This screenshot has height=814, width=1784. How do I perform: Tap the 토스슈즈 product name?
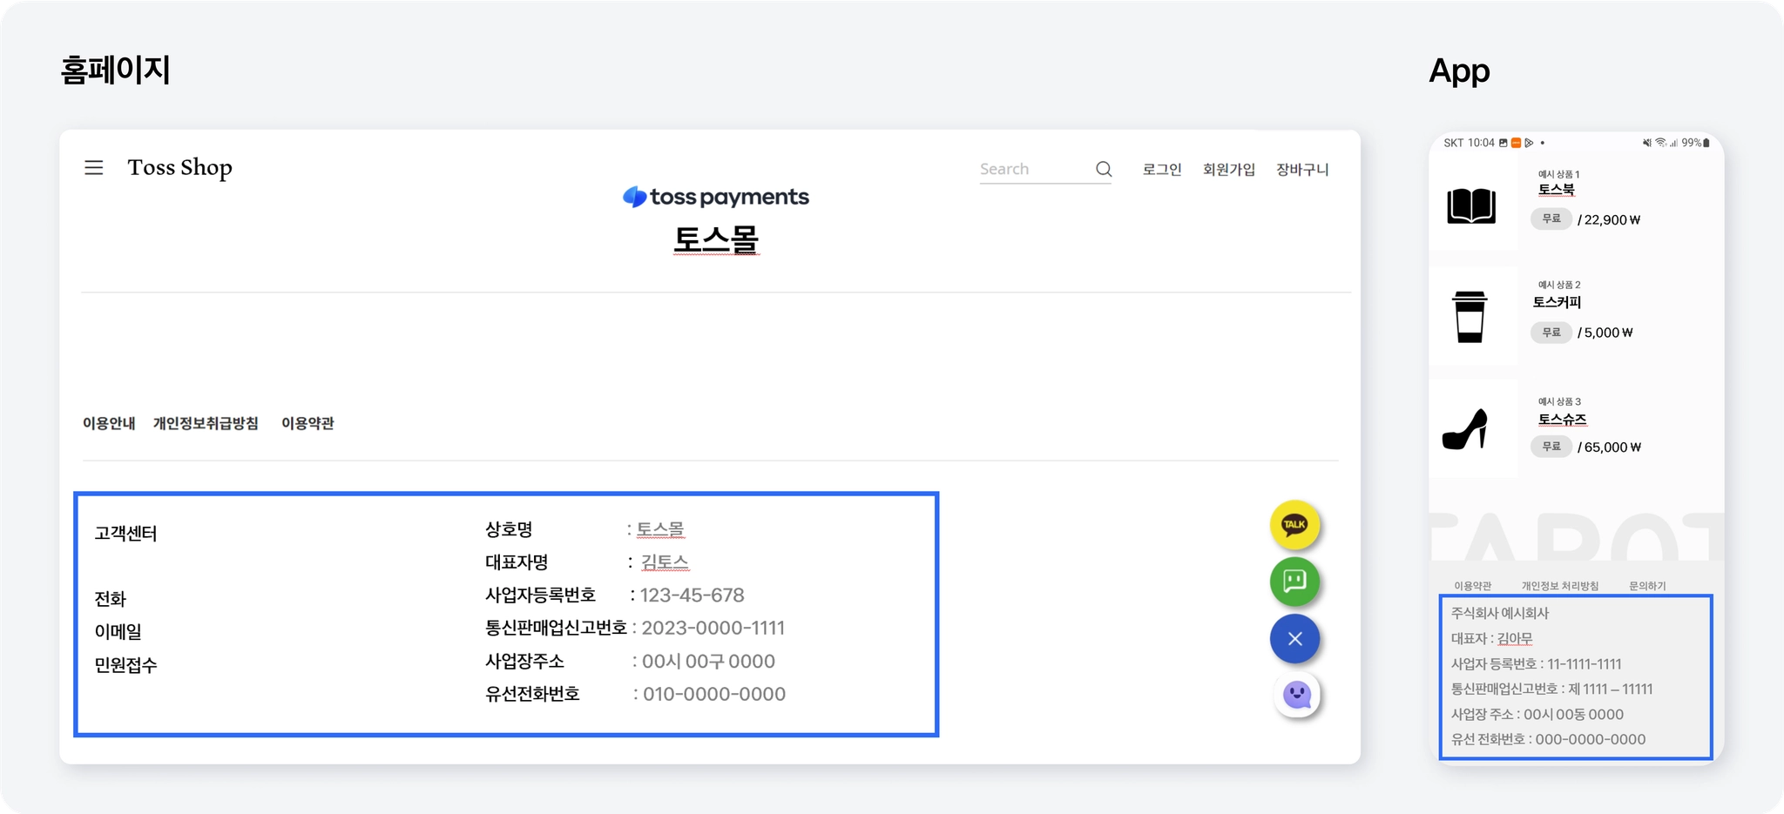[x=1563, y=419]
